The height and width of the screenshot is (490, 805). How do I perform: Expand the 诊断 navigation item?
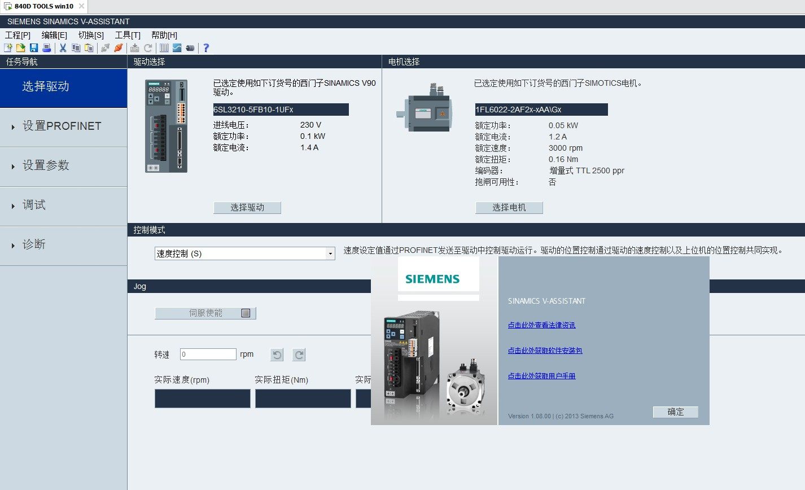63,245
